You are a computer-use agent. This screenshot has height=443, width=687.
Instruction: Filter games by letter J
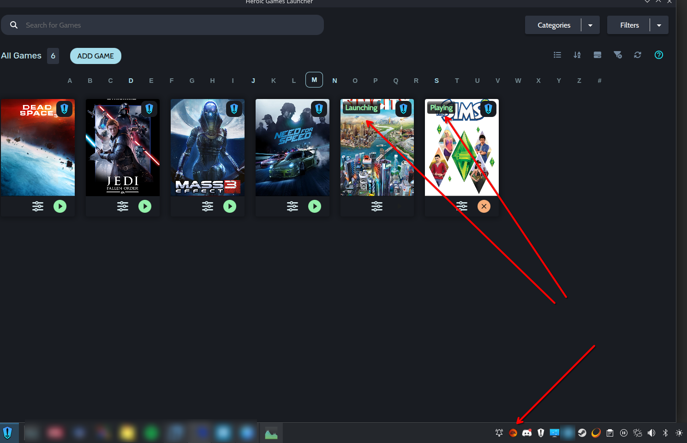point(253,81)
